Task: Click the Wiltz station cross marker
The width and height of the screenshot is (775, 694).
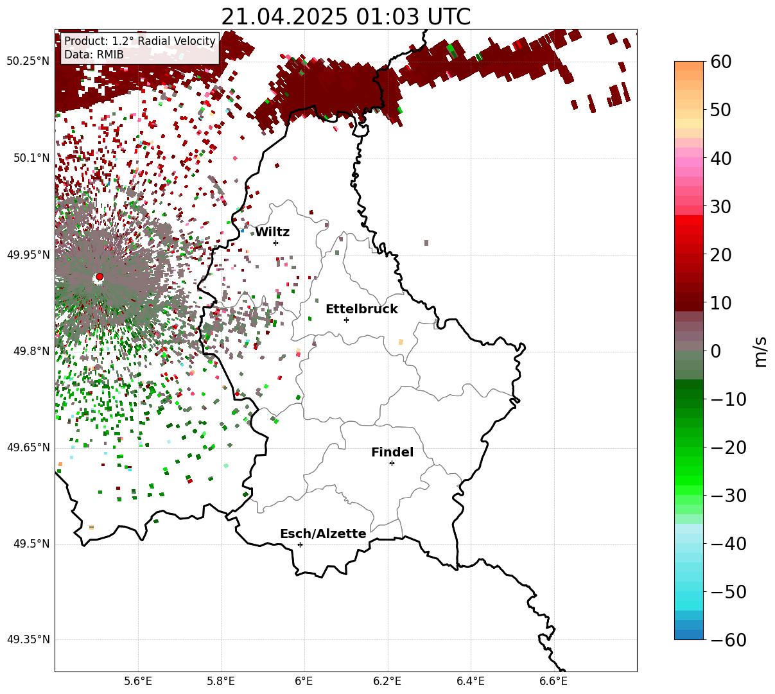Action: 275,243
